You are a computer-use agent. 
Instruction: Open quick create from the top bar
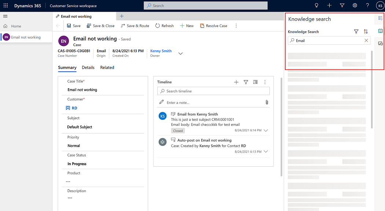click(x=329, y=5)
